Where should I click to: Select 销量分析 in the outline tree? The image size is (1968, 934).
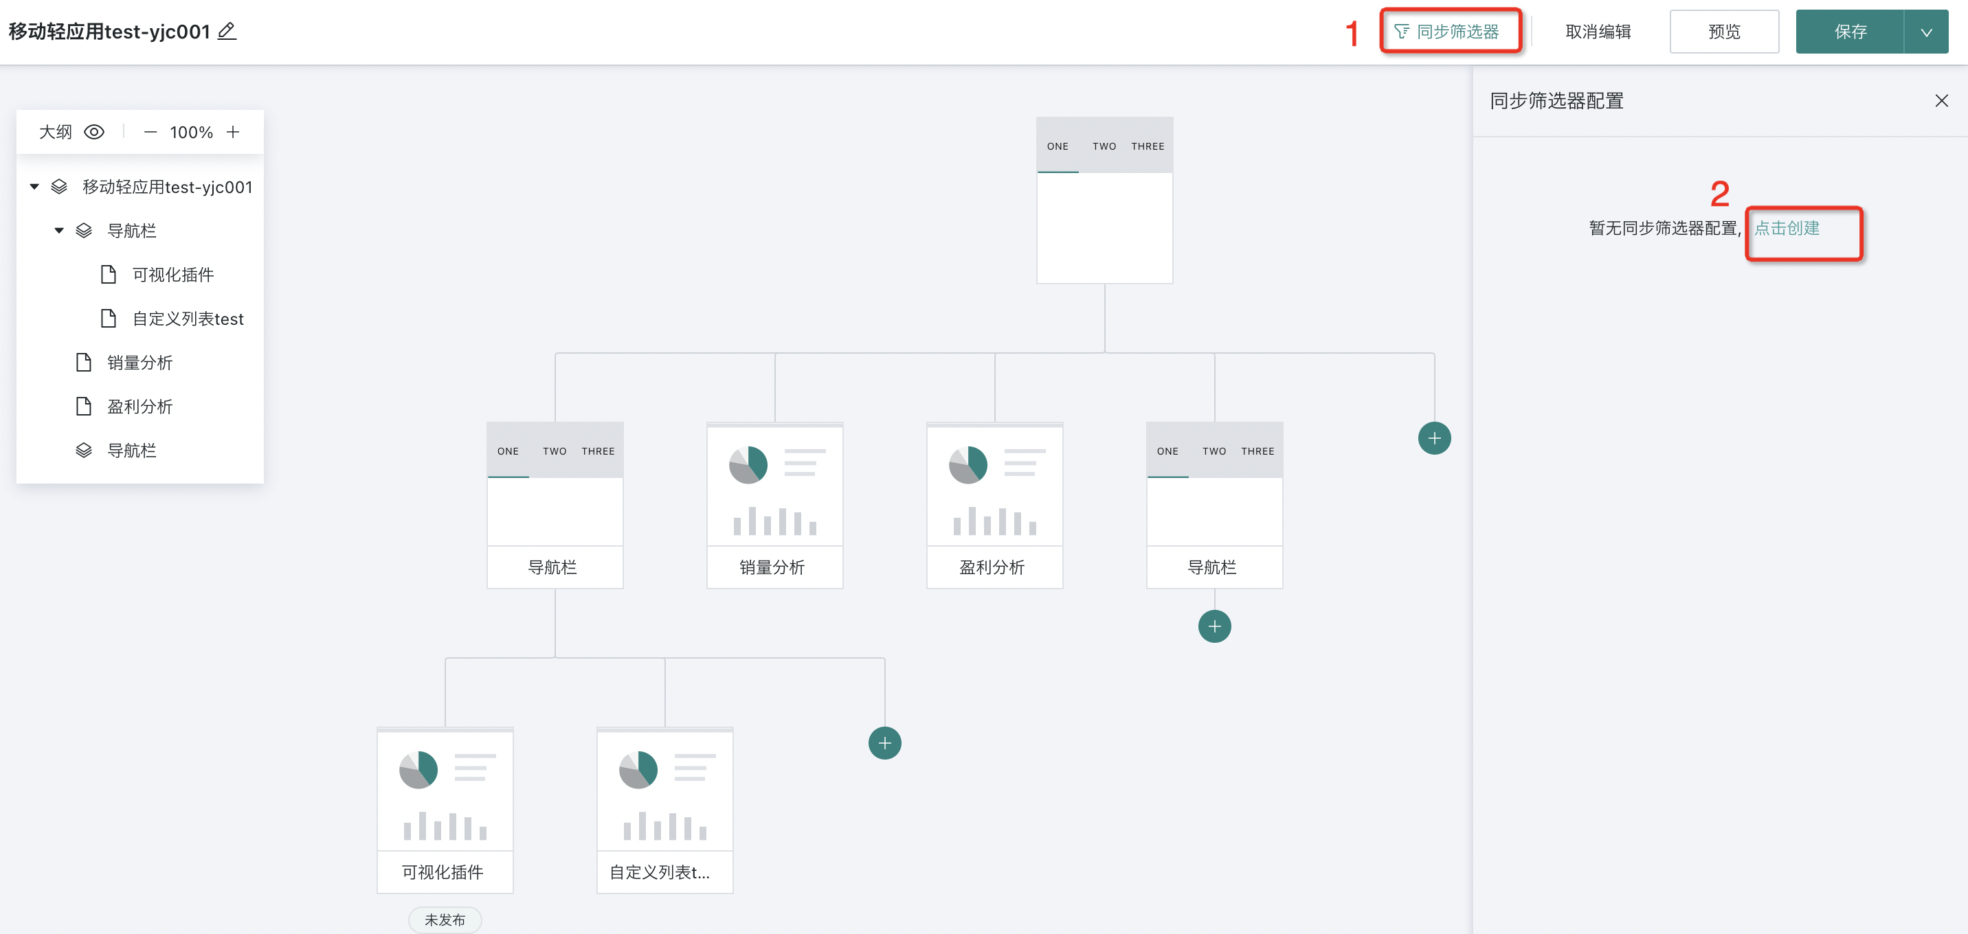click(139, 362)
